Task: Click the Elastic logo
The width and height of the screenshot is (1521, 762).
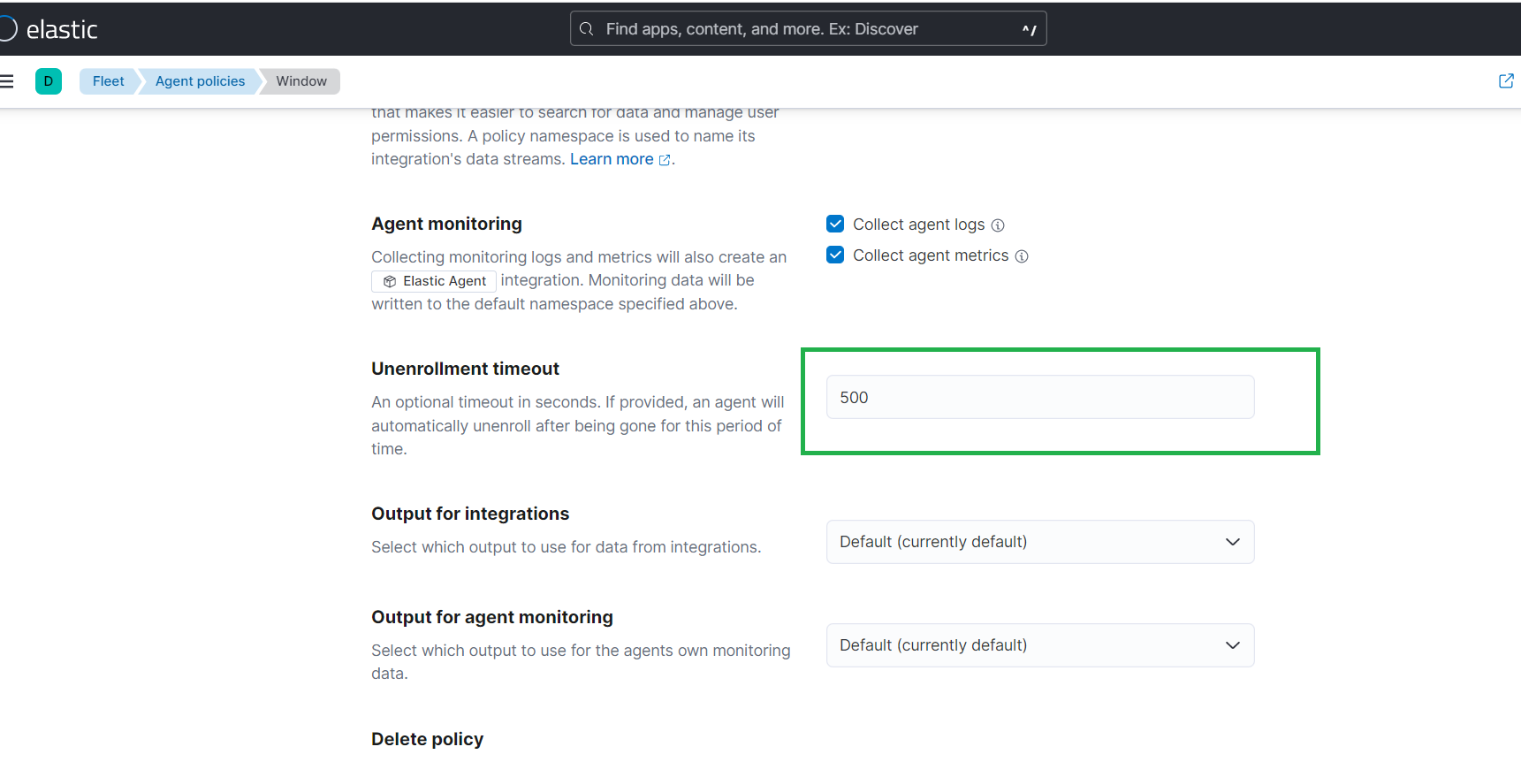Action: (x=51, y=29)
